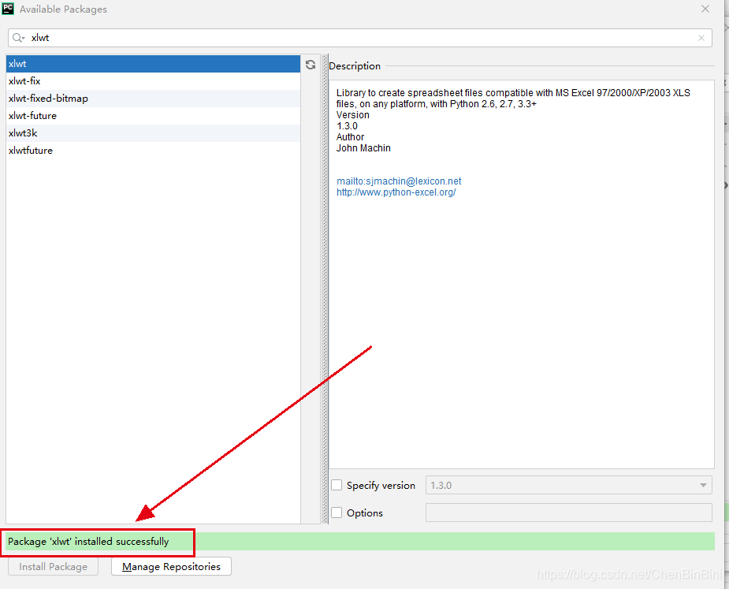Click the Description header label
This screenshot has width=729, height=589.
[x=355, y=66]
